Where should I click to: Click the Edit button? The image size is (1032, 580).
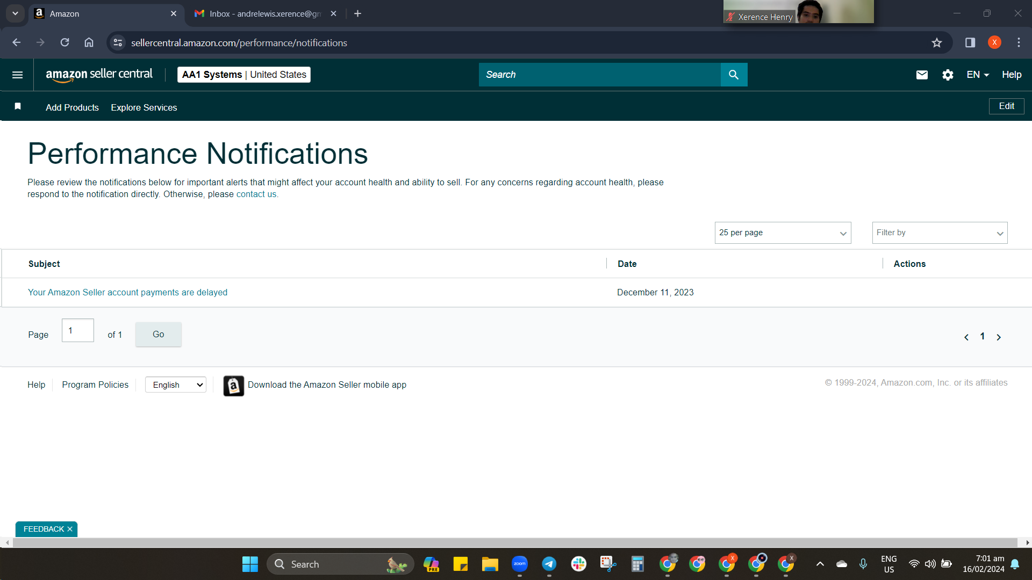1007,106
